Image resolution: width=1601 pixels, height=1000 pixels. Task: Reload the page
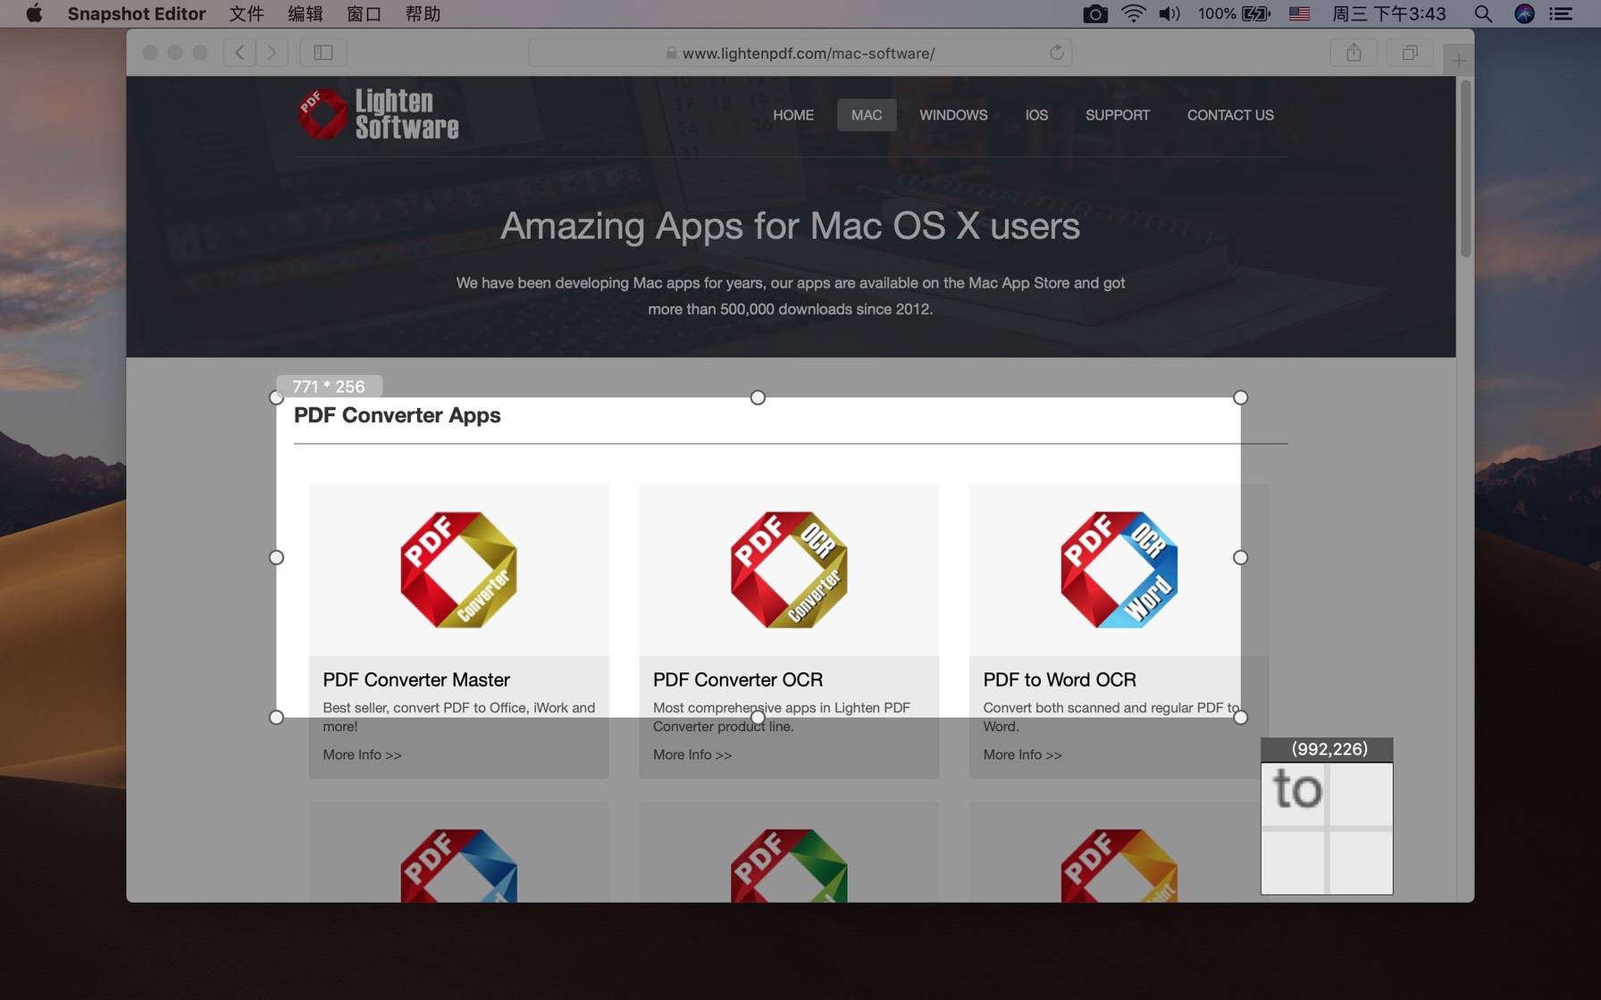pos(1056,53)
